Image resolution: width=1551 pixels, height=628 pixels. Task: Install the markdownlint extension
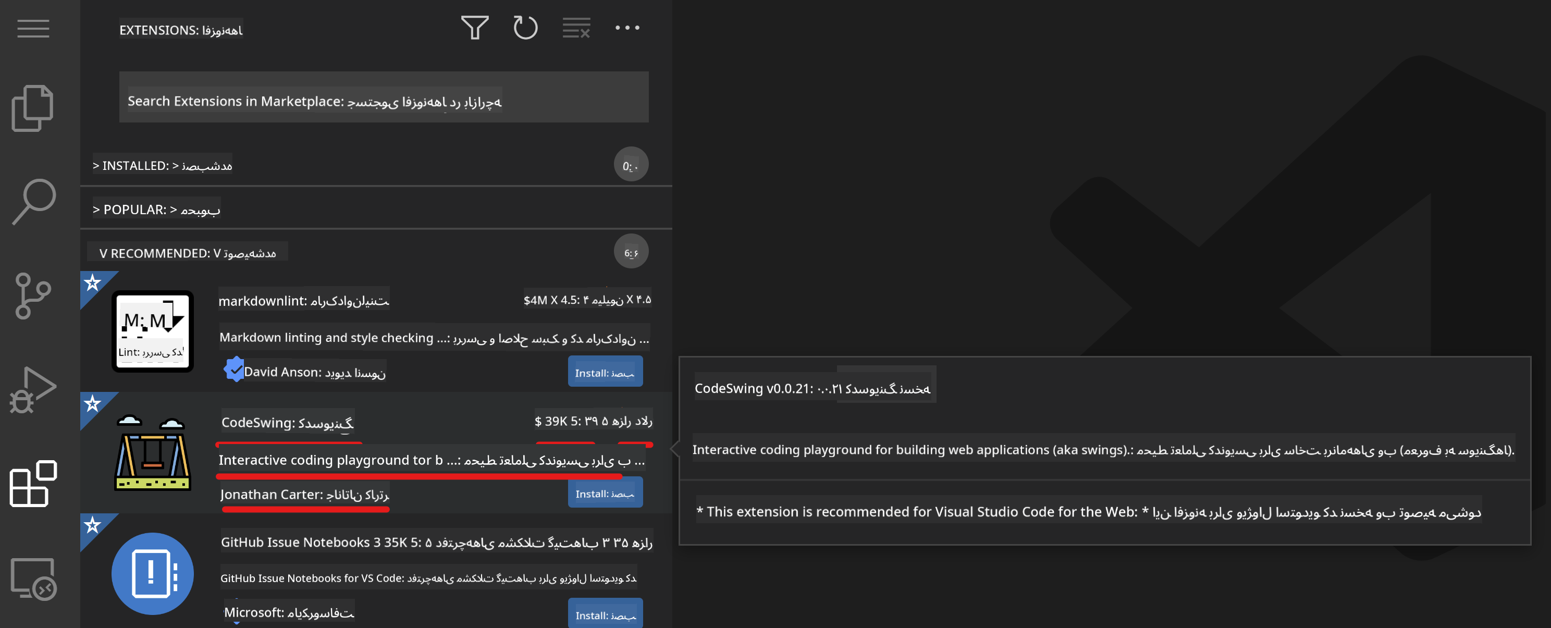tap(605, 372)
